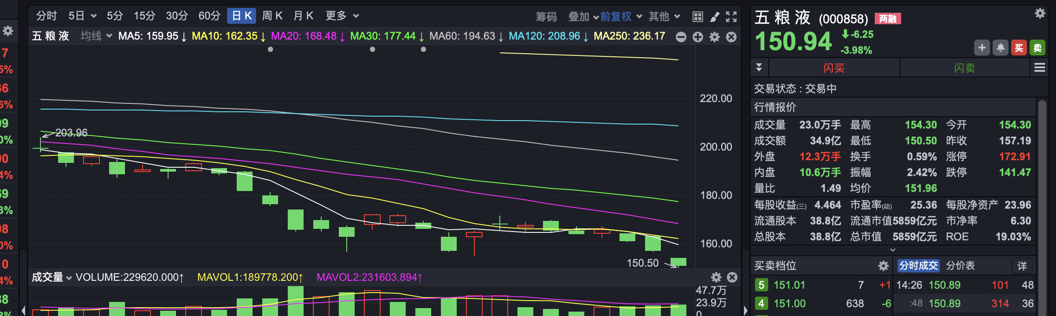The width and height of the screenshot is (1056, 316).
Task: Add 五粮液 to watchlist with plus
Action: 982,48
